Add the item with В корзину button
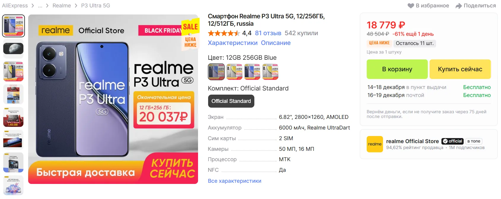 397,69
